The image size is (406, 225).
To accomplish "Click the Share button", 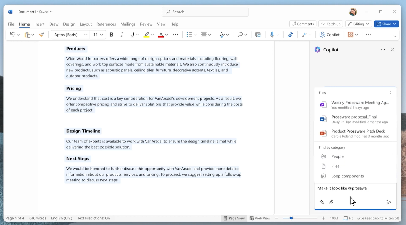I will coord(387,24).
